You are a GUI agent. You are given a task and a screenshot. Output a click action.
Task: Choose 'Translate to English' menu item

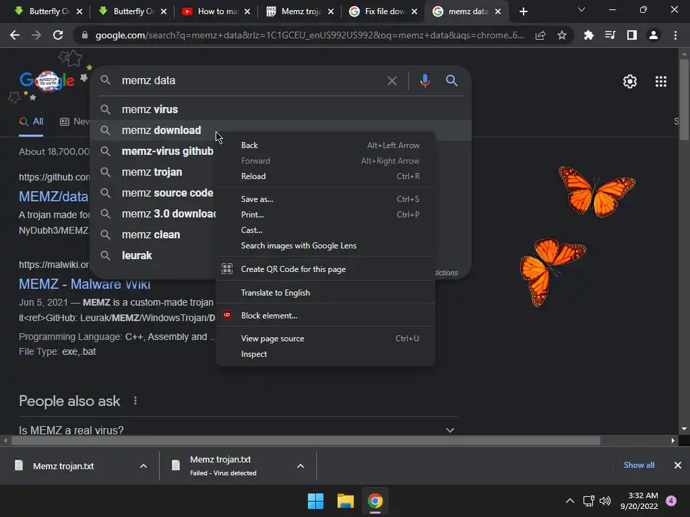click(325, 293)
